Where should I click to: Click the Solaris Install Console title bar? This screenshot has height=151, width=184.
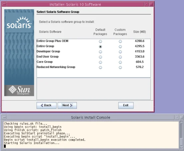point(91,117)
